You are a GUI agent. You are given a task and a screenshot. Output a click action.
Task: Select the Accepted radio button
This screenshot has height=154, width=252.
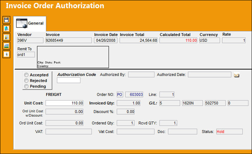click(x=26, y=75)
